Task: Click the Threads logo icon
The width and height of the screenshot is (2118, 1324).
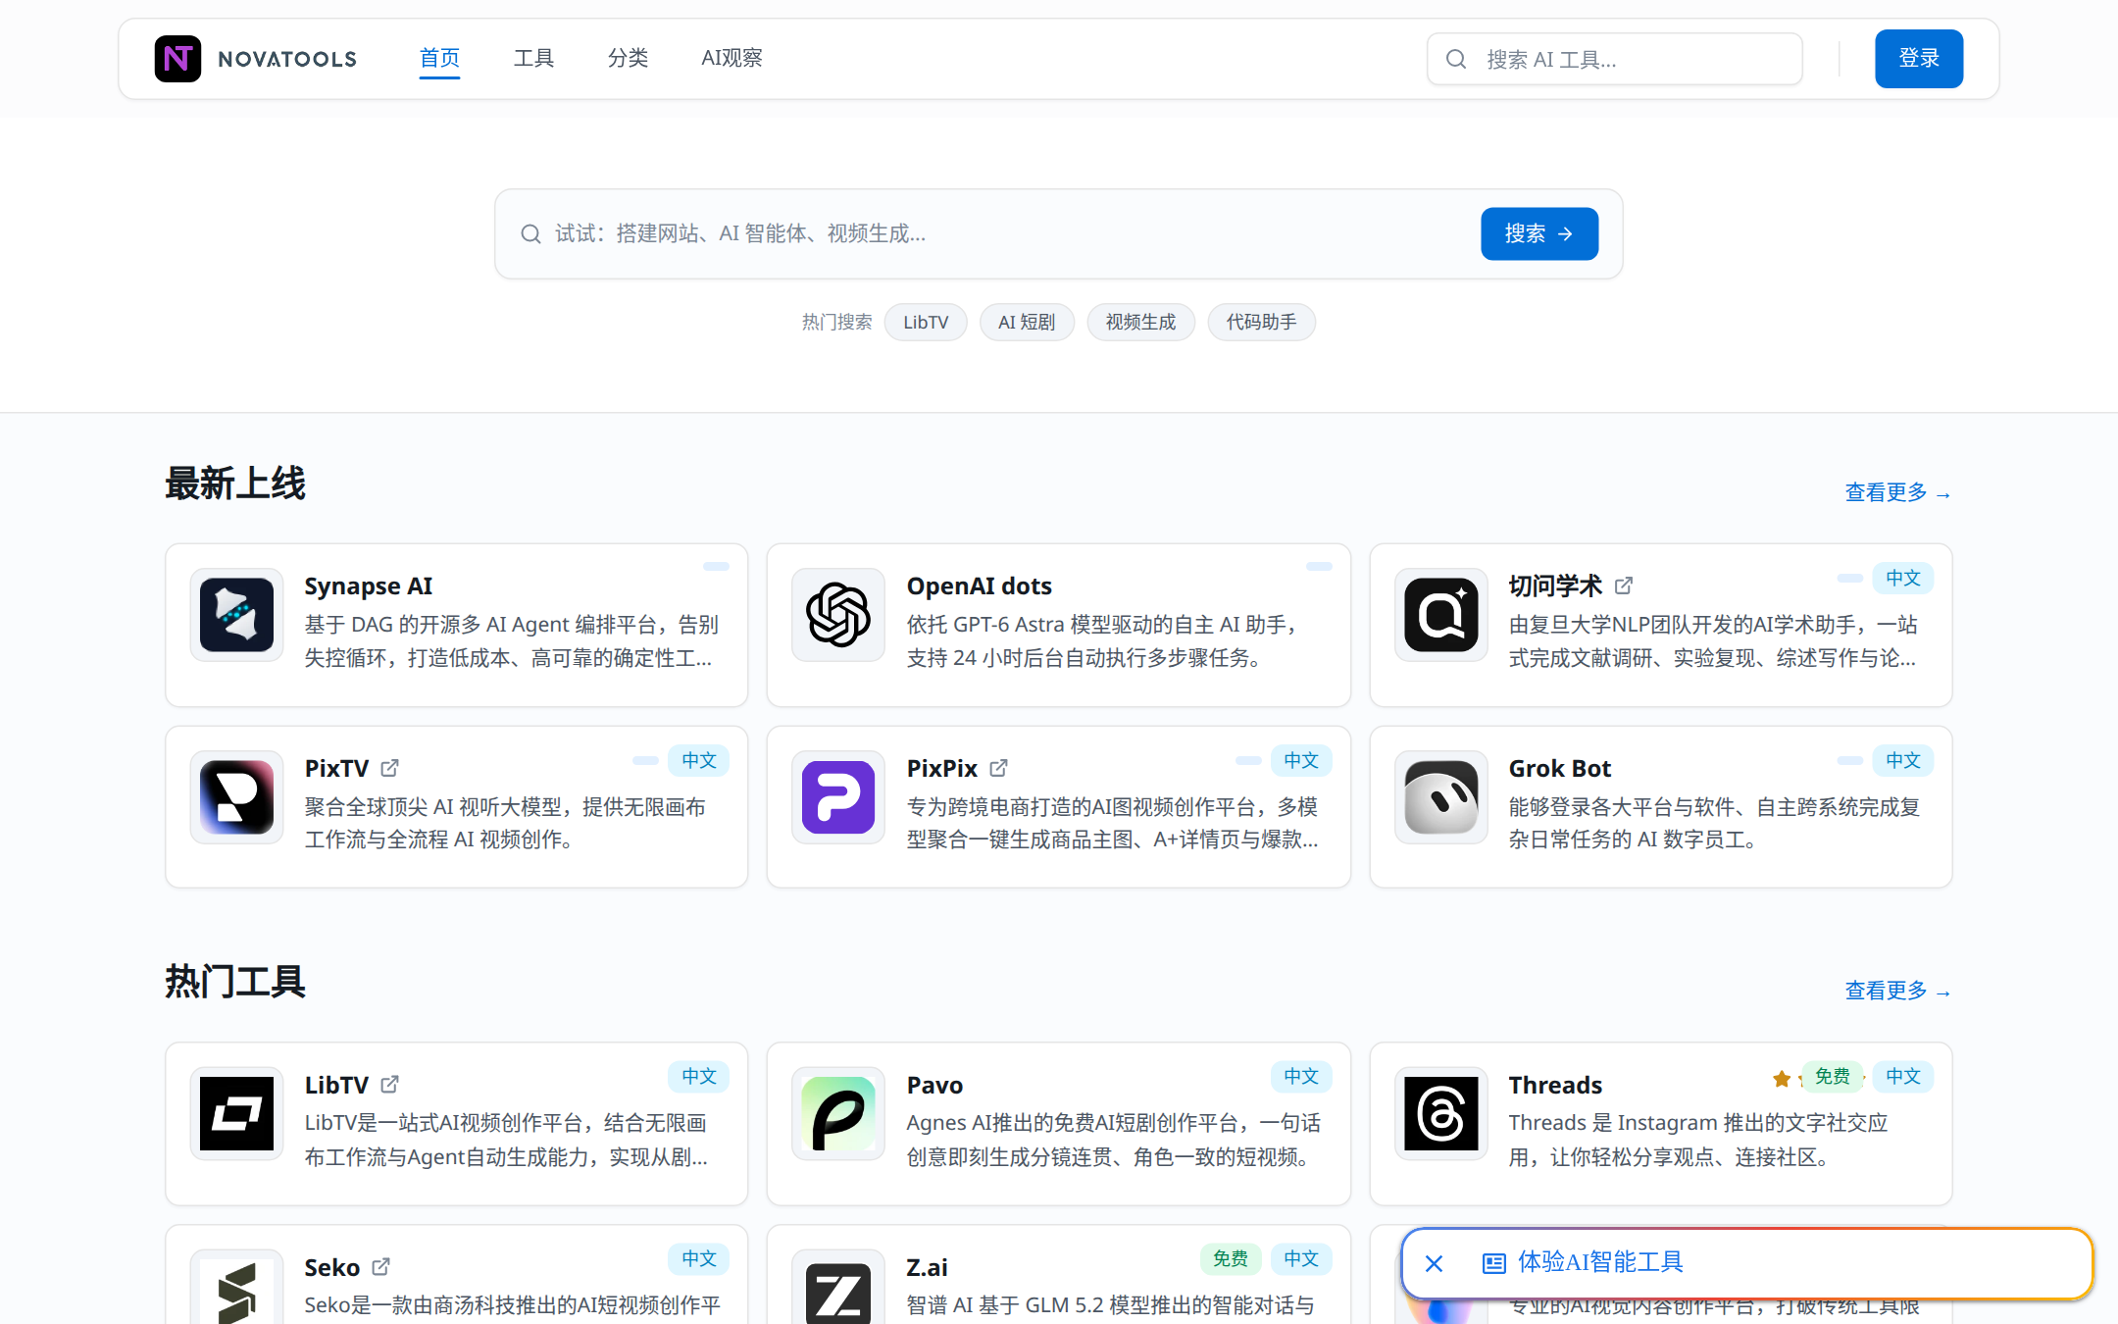Action: coord(1440,1113)
